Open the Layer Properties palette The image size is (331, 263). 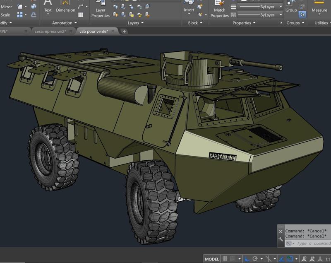[x=101, y=12]
